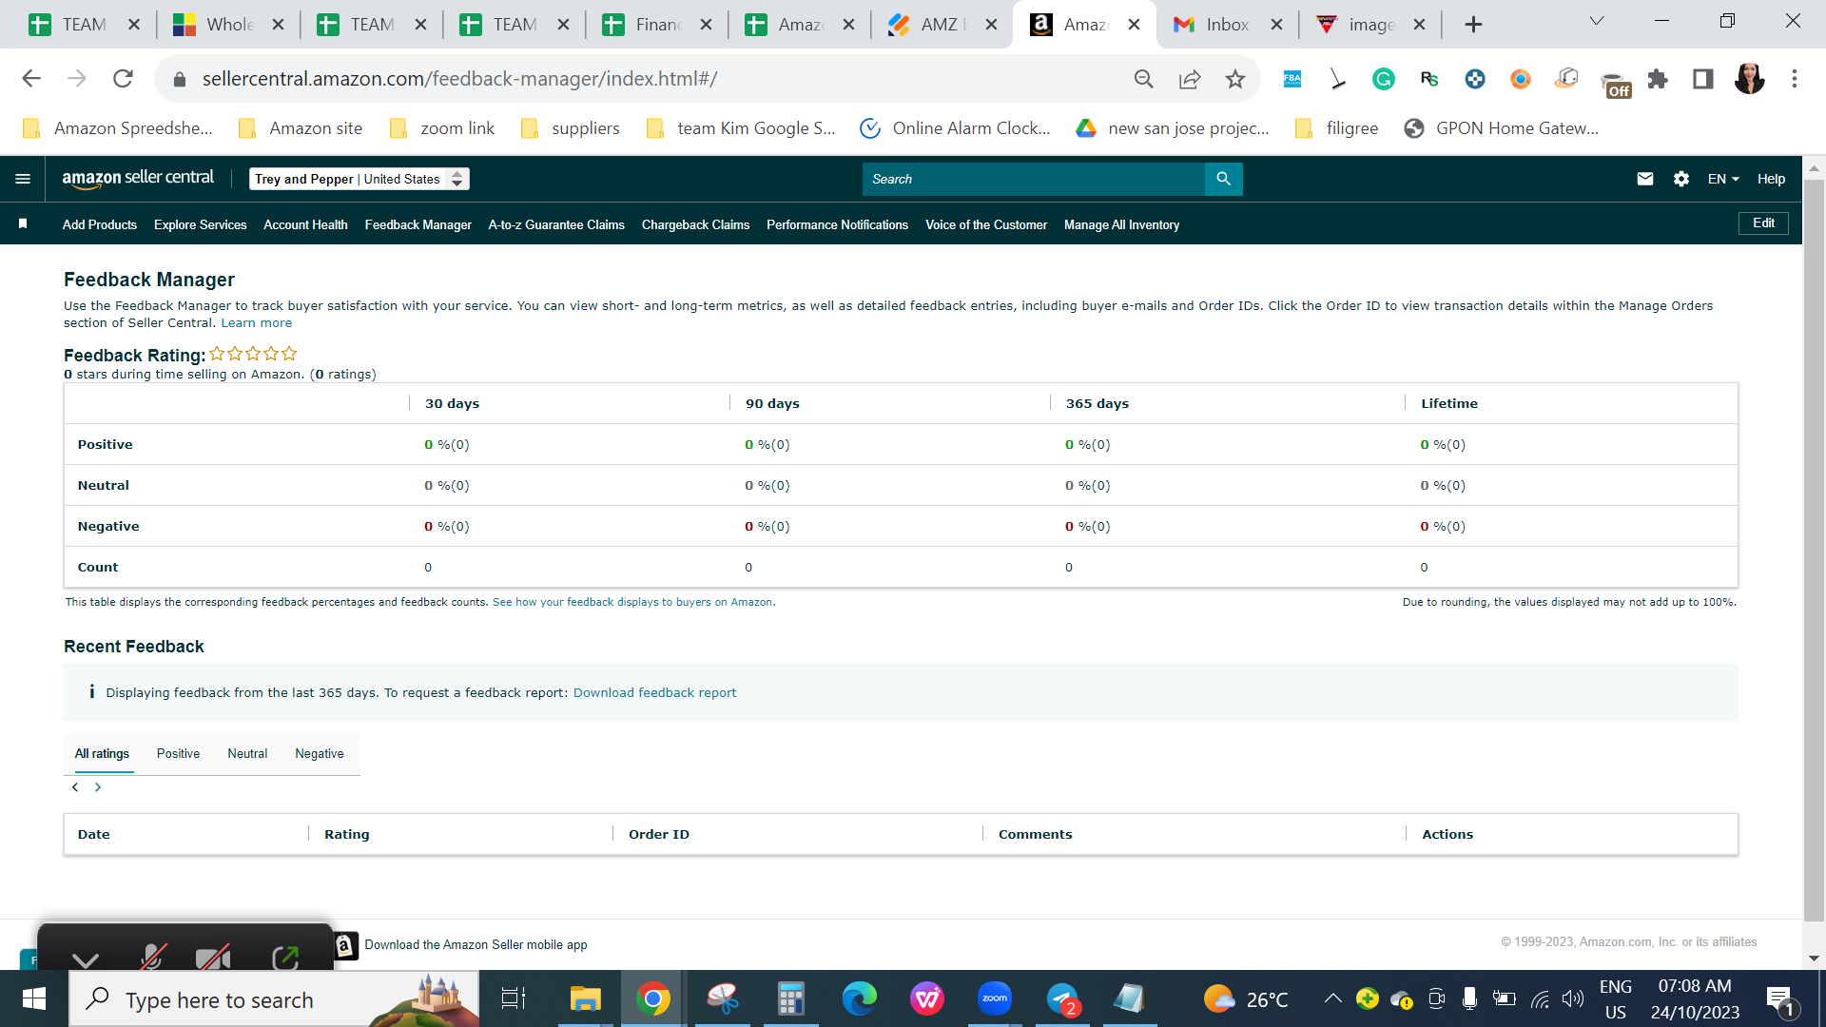
Task: Open the feedback display info link
Action: pos(633,603)
